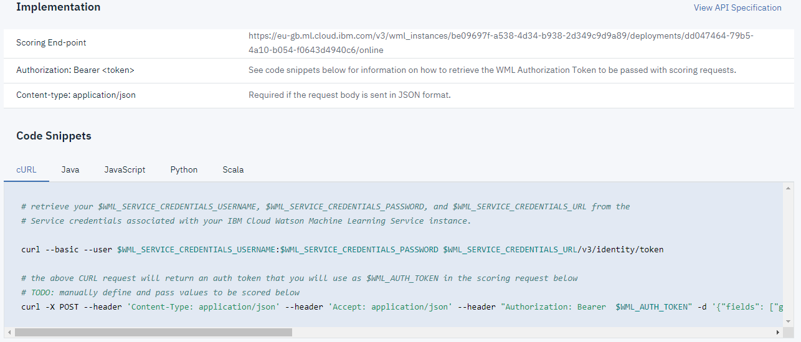Click the Authorization: Bearer <token> label

[x=75, y=70]
